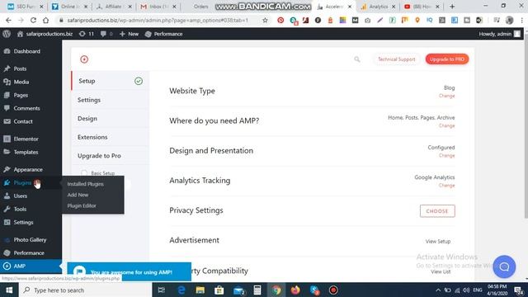Switch to the Design tab

(x=110, y=119)
